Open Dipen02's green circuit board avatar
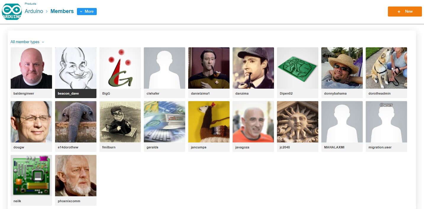The width and height of the screenshot is (424, 209). (x=298, y=68)
